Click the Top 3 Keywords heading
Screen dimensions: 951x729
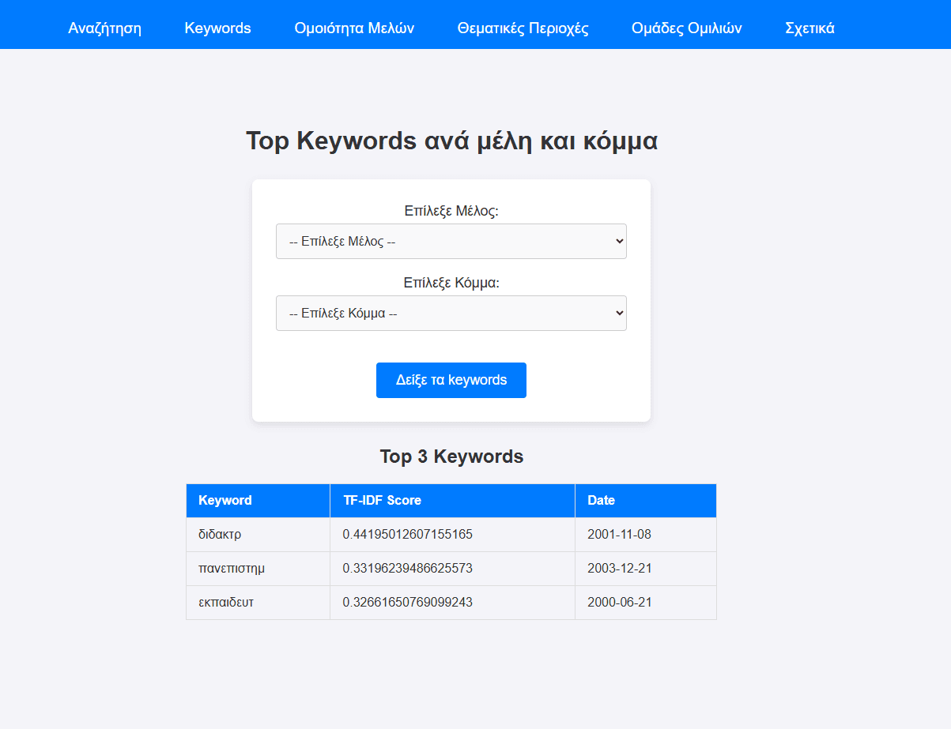coord(451,457)
